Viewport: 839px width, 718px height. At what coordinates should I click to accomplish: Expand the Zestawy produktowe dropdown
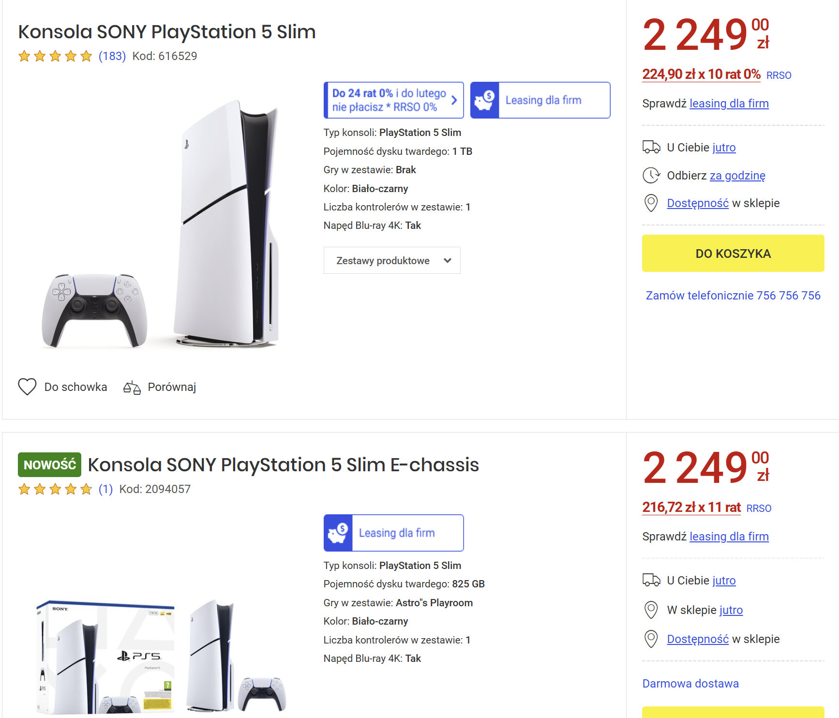(x=391, y=260)
